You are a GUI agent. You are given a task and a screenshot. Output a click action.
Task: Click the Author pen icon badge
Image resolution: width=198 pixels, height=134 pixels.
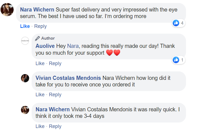pos(37,38)
